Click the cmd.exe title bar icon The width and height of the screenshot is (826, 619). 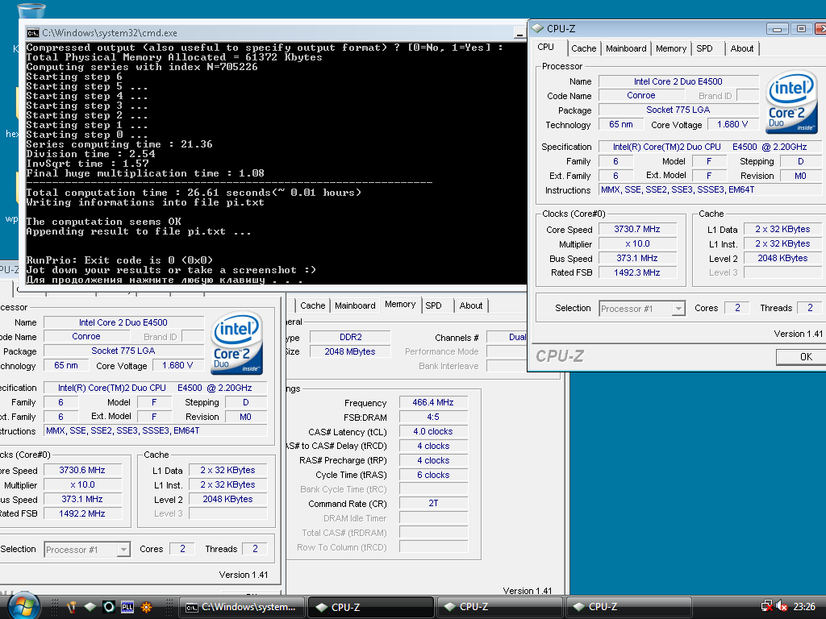pos(32,32)
